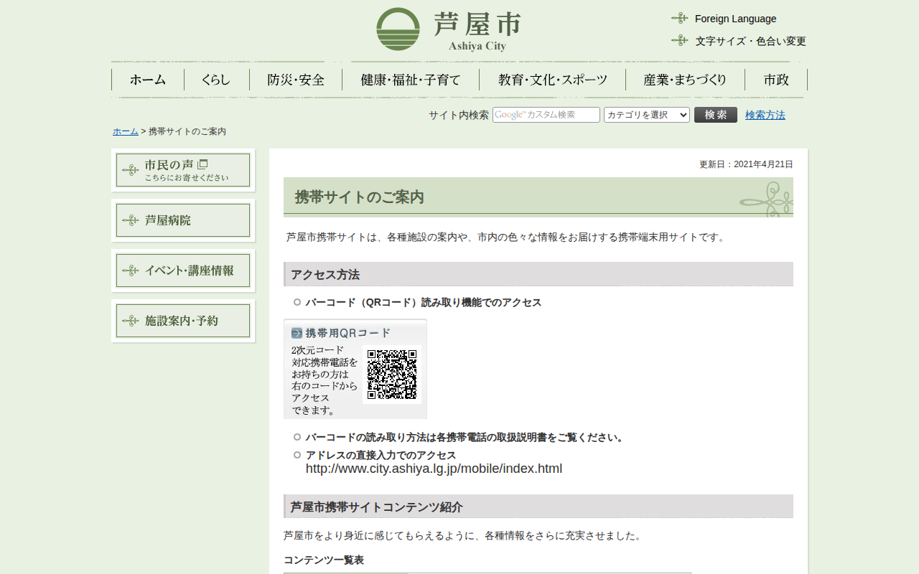This screenshot has width=919, height=574.
Task: Go to 健康・福祉・子育て menu item
Action: 411,80
